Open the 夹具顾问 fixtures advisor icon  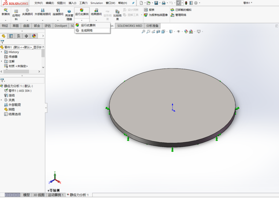[x=27, y=10]
